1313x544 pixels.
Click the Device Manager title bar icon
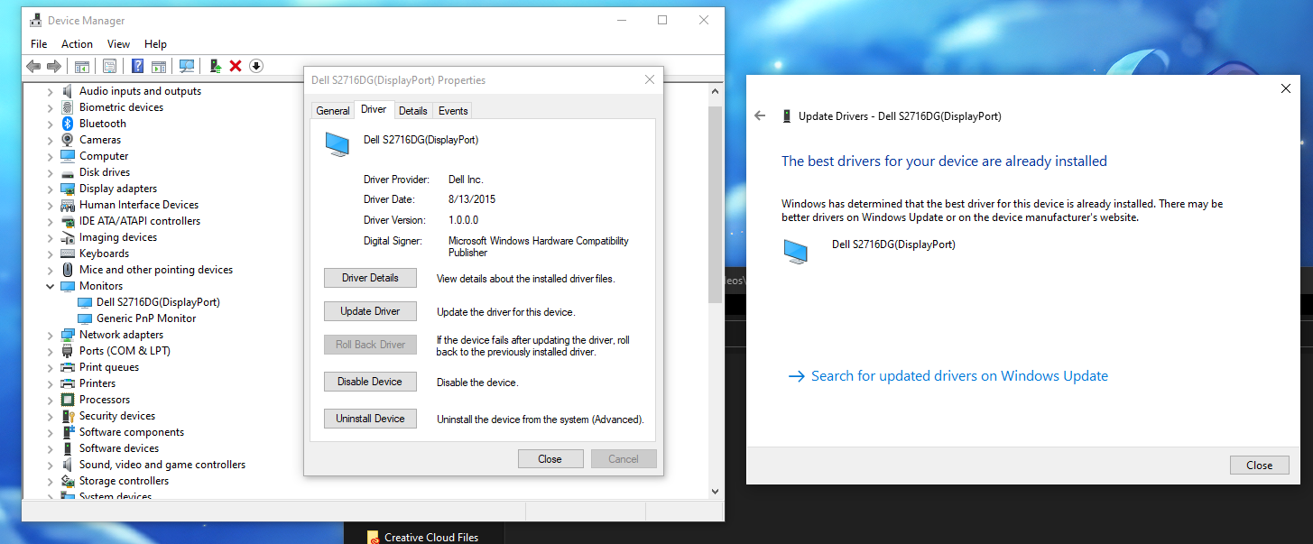pos(37,20)
